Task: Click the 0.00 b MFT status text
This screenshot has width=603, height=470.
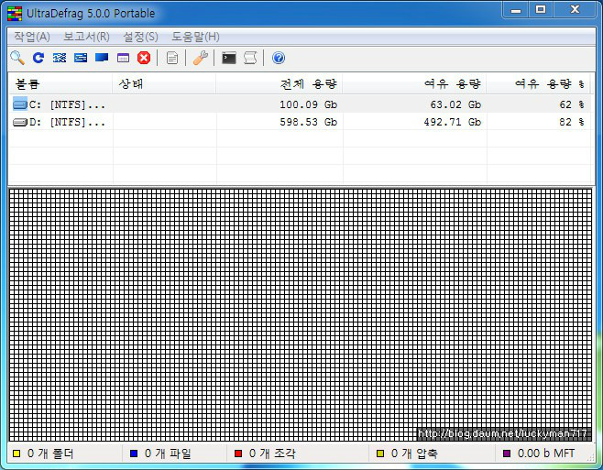Action: pyautogui.click(x=546, y=454)
